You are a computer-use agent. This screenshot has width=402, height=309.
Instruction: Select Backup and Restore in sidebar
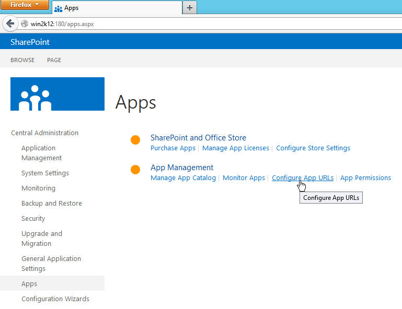[52, 203]
